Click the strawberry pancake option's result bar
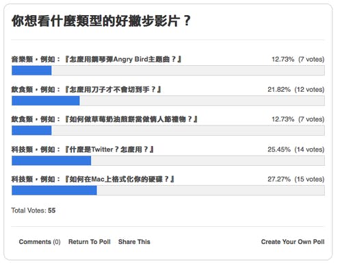342x268 pixels. click(x=31, y=130)
